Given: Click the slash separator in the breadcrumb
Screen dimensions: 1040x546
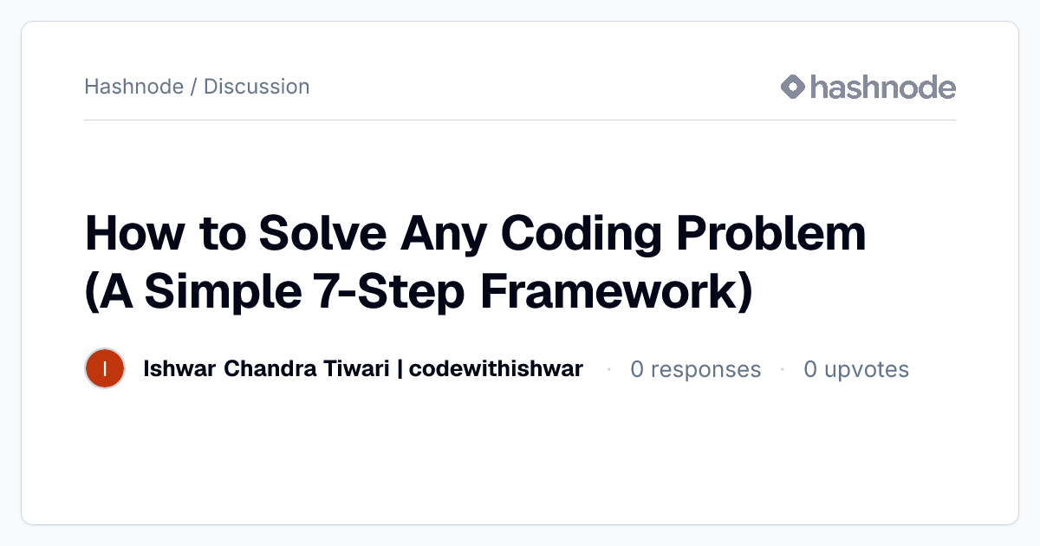Looking at the screenshot, I should (x=194, y=87).
